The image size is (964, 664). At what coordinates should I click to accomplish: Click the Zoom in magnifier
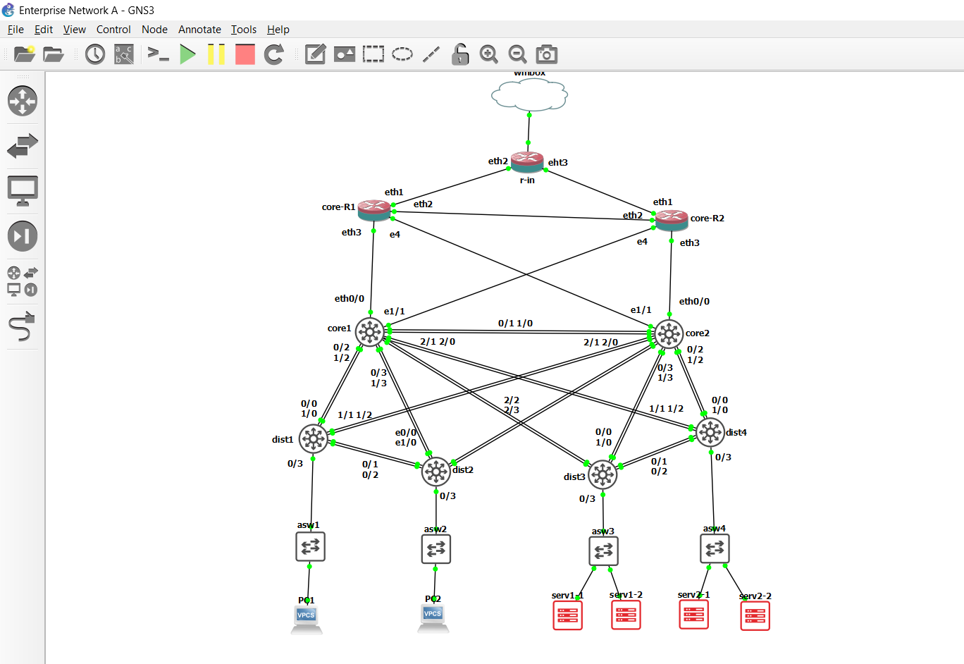click(x=488, y=54)
